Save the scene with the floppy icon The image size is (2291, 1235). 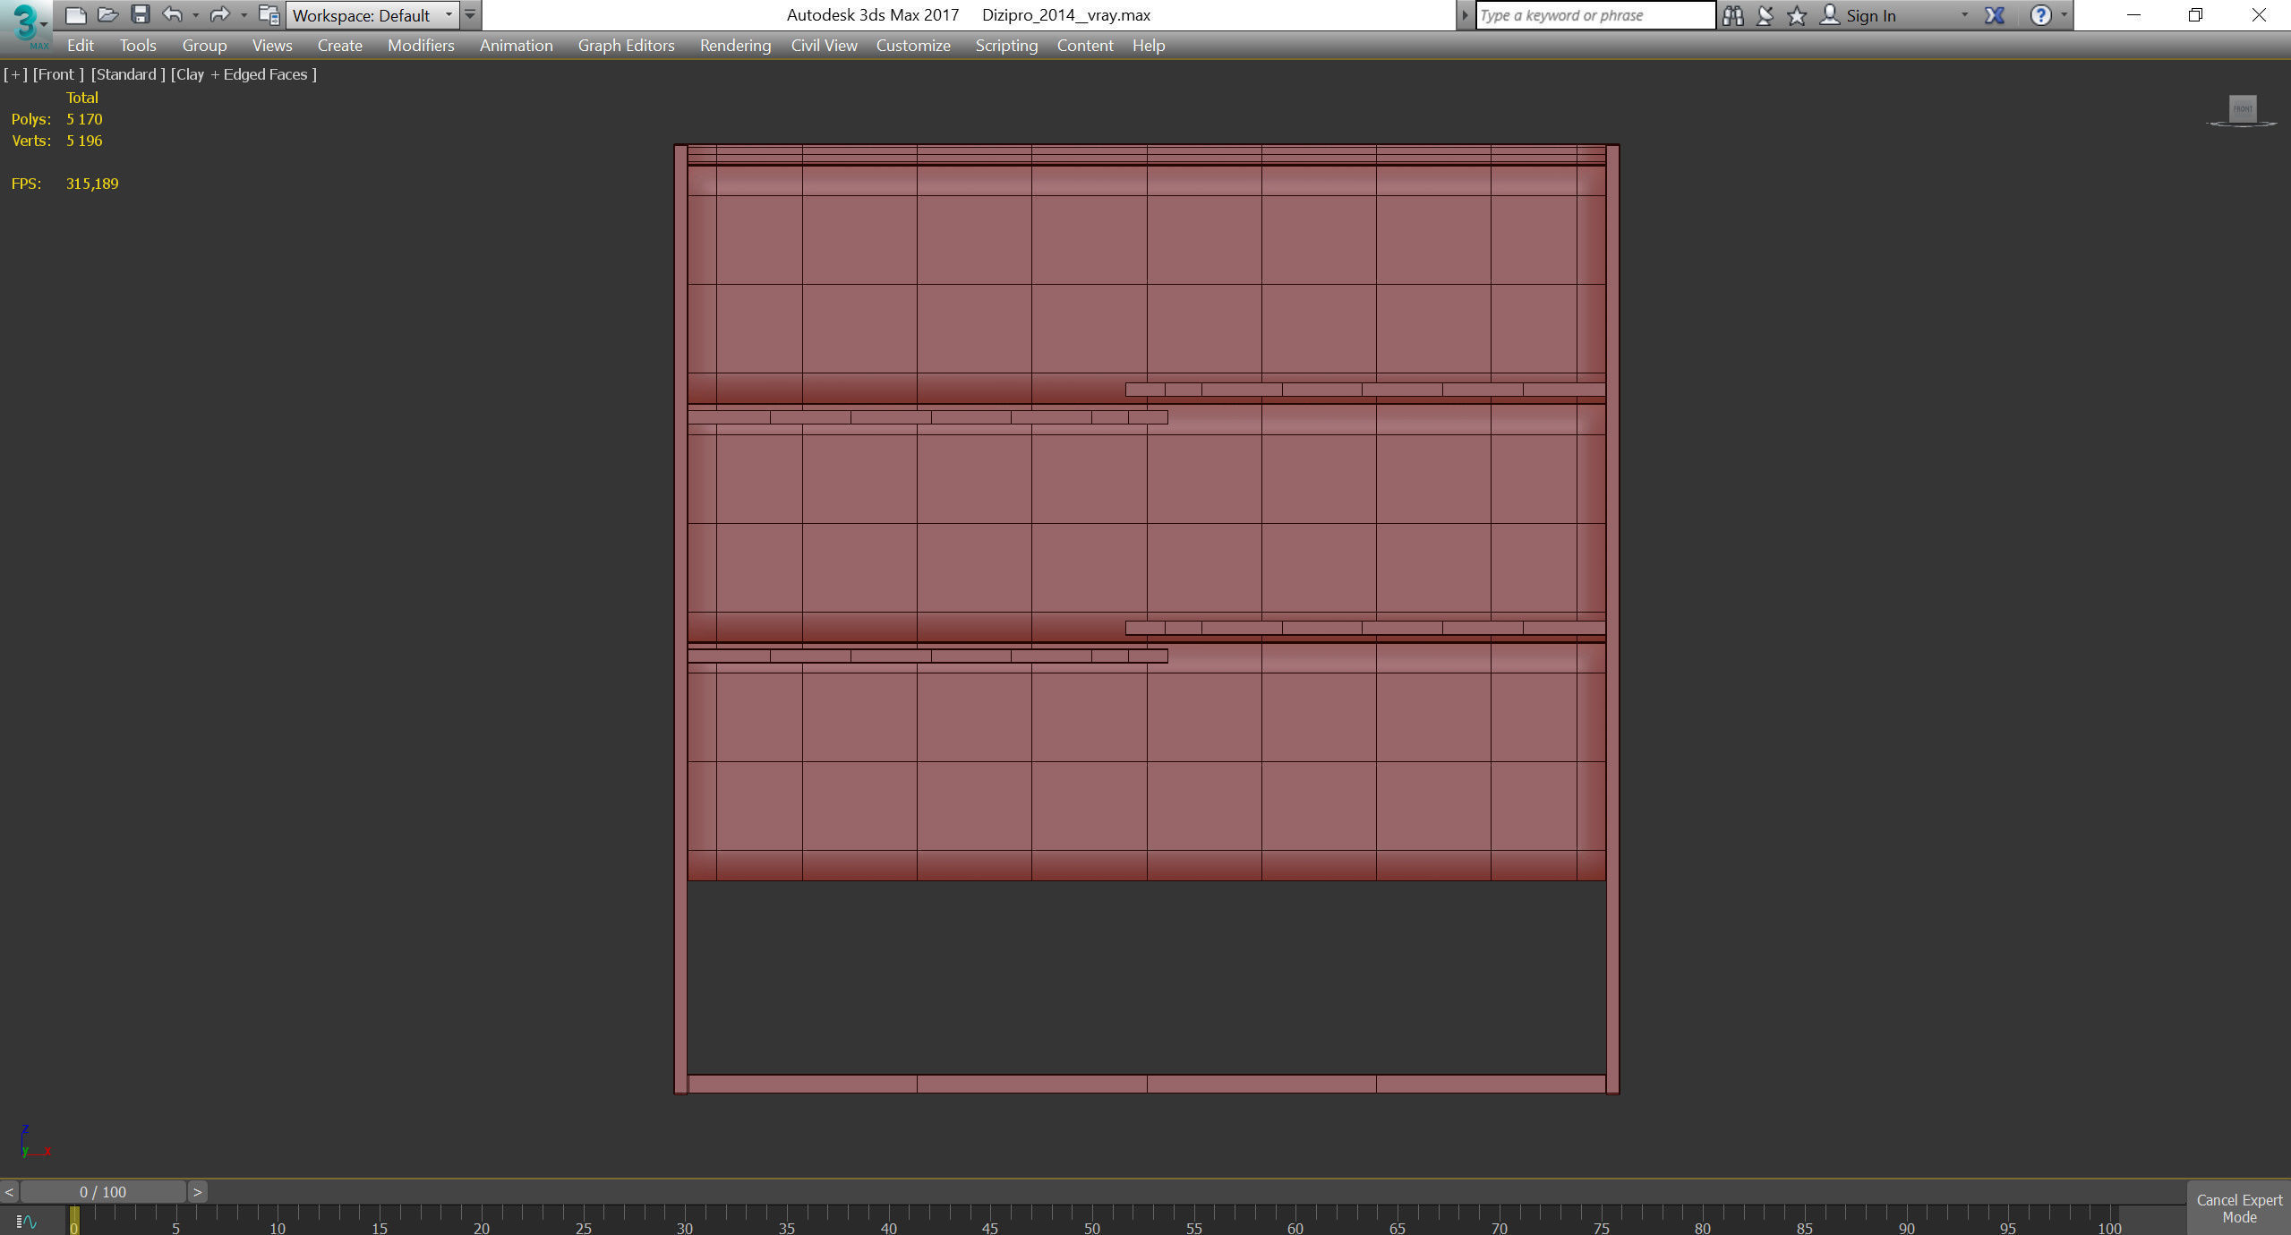click(141, 14)
